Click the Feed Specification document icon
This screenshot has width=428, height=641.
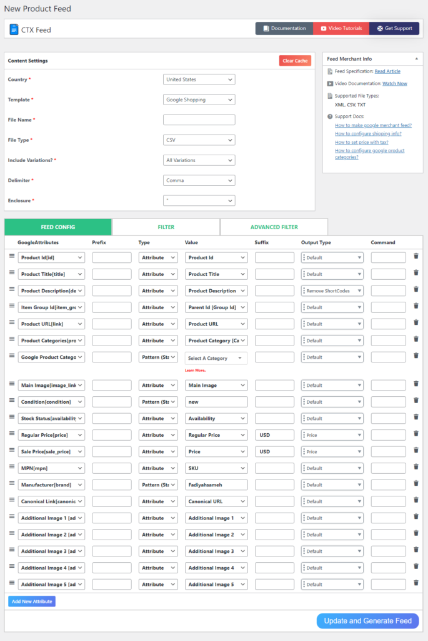pos(330,71)
